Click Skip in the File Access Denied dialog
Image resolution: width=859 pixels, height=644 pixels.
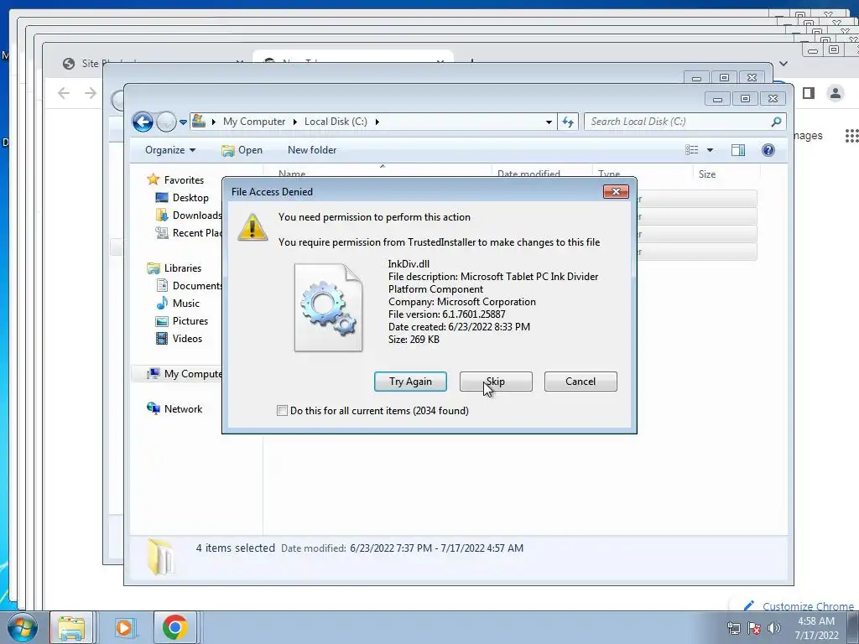(496, 382)
